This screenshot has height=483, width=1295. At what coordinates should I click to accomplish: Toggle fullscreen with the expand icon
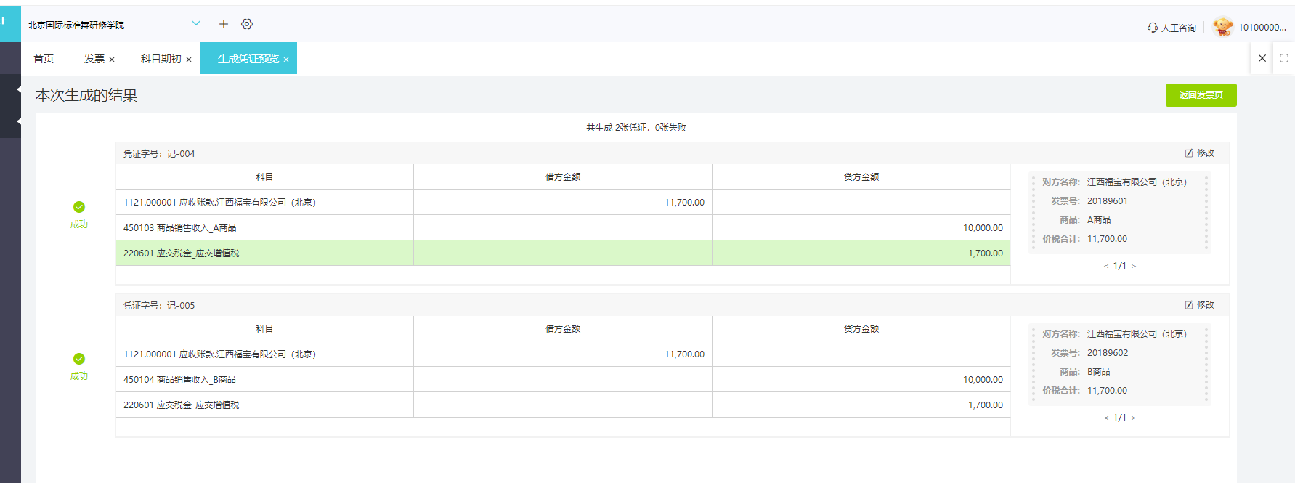pos(1283,58)
